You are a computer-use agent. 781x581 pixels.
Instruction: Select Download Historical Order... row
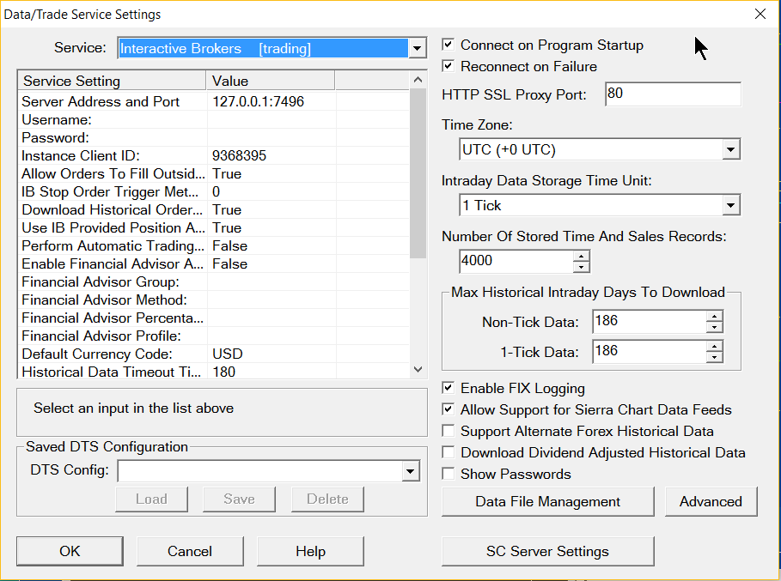(214, 209)
